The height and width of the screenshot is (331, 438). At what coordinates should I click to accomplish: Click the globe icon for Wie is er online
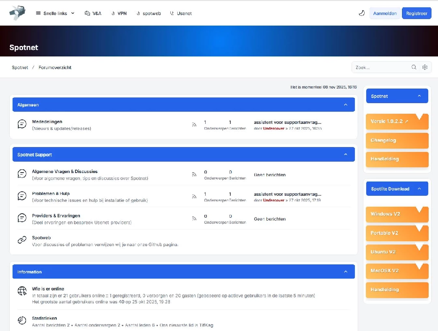22,291
